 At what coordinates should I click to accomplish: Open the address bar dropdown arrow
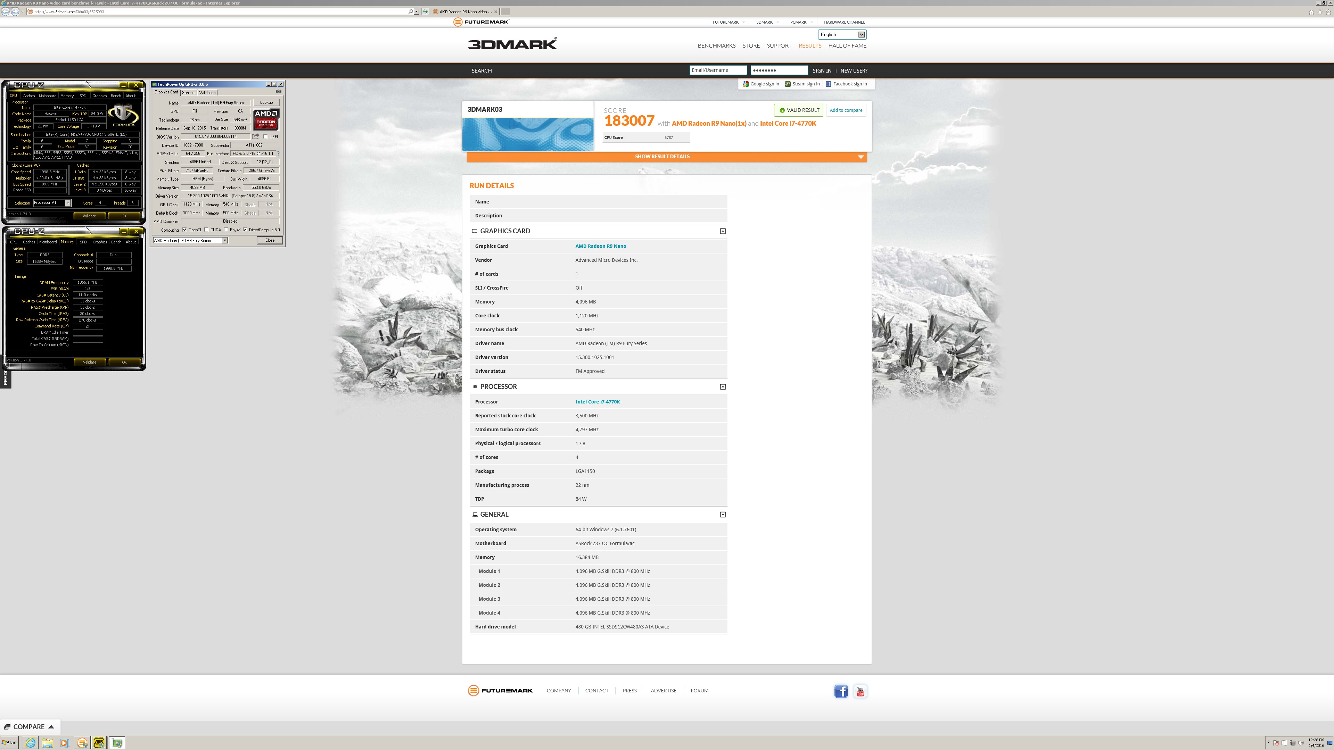click(417, 11)
